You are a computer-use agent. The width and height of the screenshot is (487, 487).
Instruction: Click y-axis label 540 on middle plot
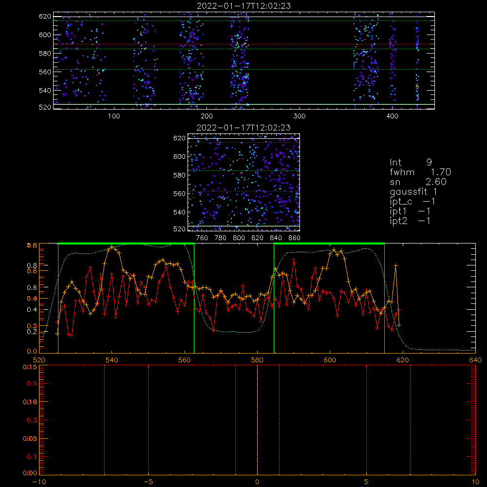(x=179, y=212)
